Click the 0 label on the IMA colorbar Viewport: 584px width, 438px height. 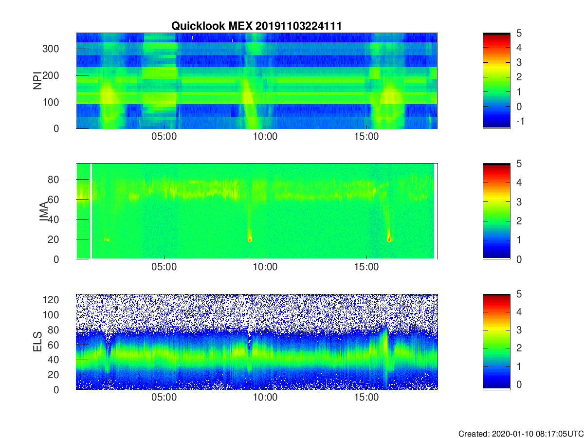pos(519,259)
